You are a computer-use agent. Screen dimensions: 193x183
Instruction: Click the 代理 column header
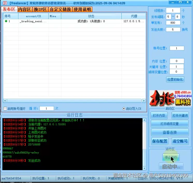click(134, 16)
